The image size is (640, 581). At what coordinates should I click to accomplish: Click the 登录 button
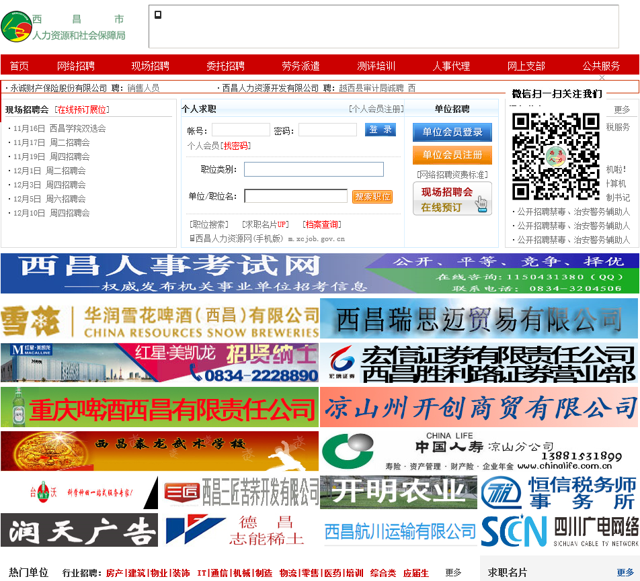coord(380,130)
